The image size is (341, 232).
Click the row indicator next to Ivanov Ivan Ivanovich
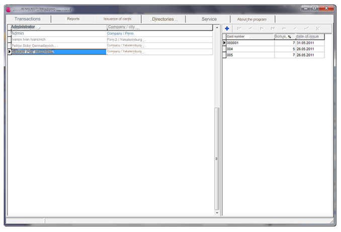(9, 40)
